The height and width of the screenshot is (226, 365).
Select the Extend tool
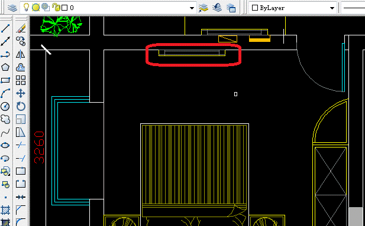[x=21, y=158]
